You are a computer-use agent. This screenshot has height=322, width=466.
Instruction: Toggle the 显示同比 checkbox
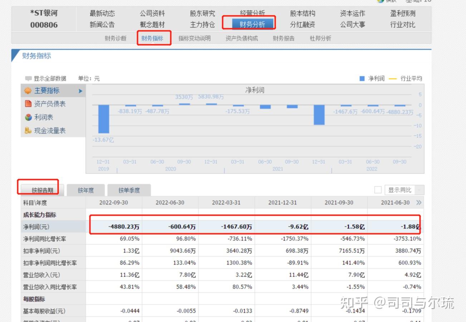click(378, 190)
